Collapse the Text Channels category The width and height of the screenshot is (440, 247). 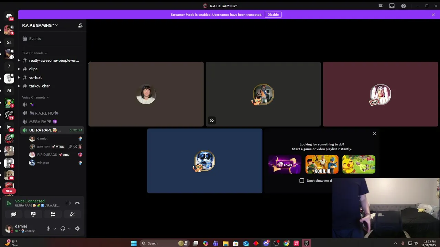click(x=34, y=53)
